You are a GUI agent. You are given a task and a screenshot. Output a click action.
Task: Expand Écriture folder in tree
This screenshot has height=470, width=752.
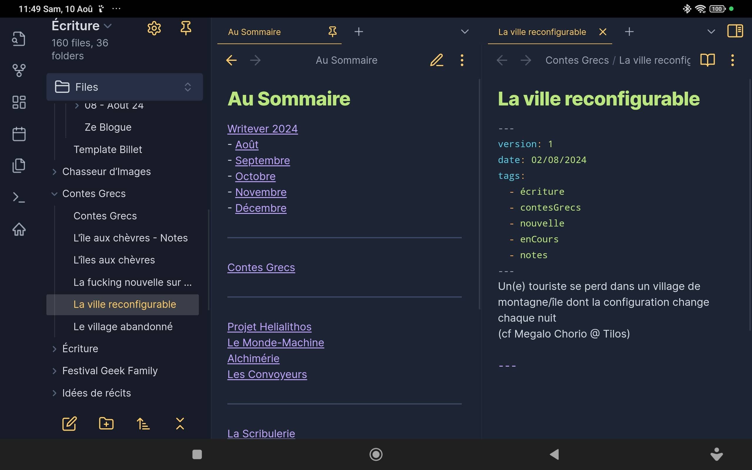click(54, 349)
